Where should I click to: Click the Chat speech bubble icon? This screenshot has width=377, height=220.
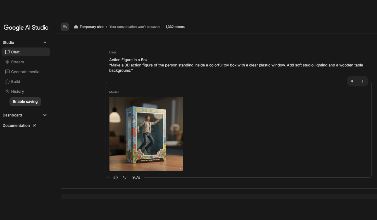click(x=8, y=52)
